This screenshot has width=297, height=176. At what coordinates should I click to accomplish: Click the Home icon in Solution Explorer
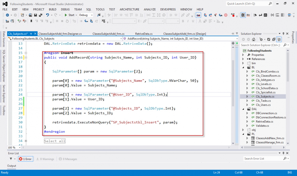point(253,39)
